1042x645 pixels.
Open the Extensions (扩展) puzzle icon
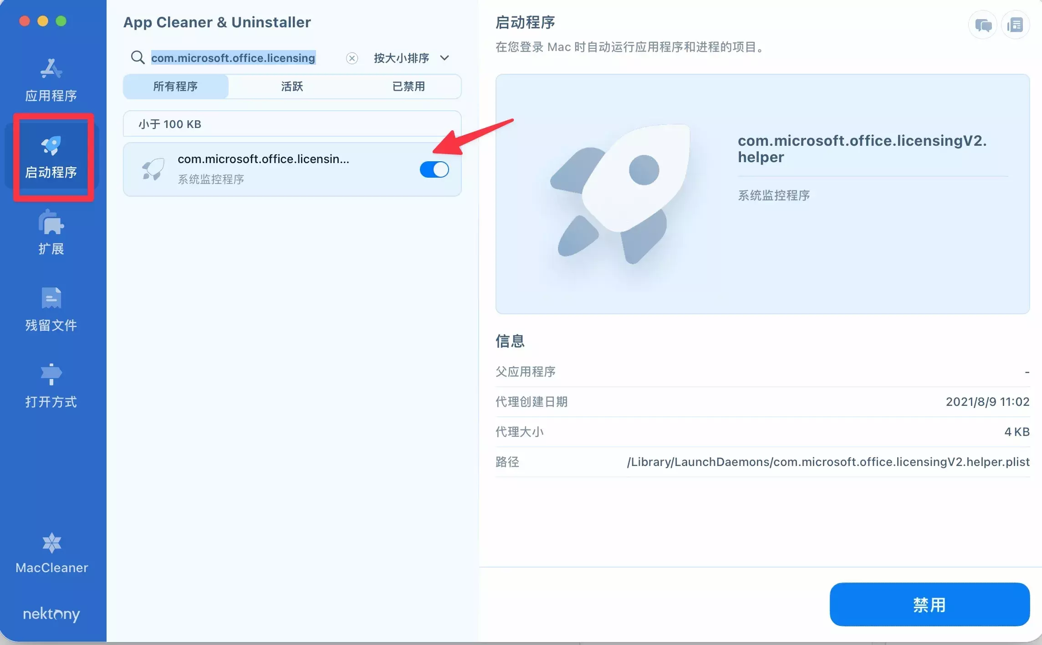click(51, 223)
